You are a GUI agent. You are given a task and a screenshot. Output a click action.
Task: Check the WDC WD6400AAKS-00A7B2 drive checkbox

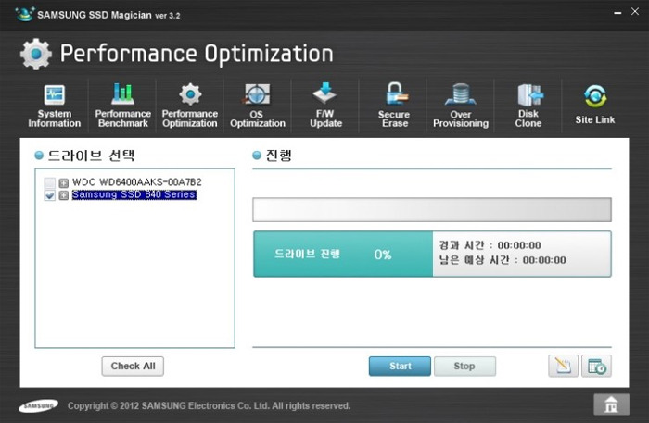pyautogui.click(x=50, y=182)
